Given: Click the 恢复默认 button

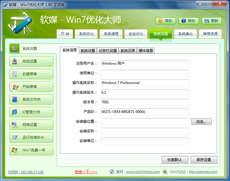Looking at the screenshot, I should point(175,160).
